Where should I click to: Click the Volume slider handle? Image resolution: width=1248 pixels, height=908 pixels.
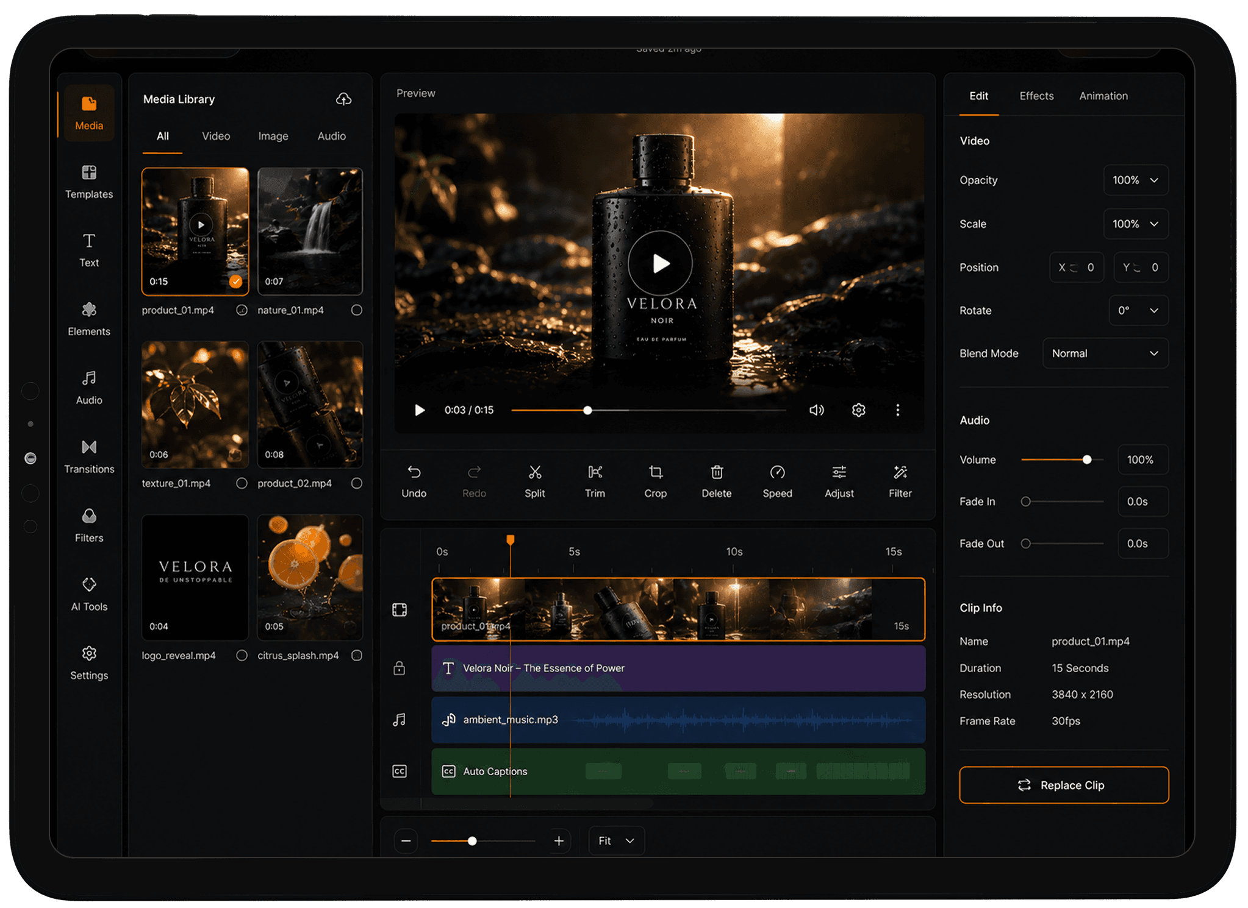click(1086, 459)
